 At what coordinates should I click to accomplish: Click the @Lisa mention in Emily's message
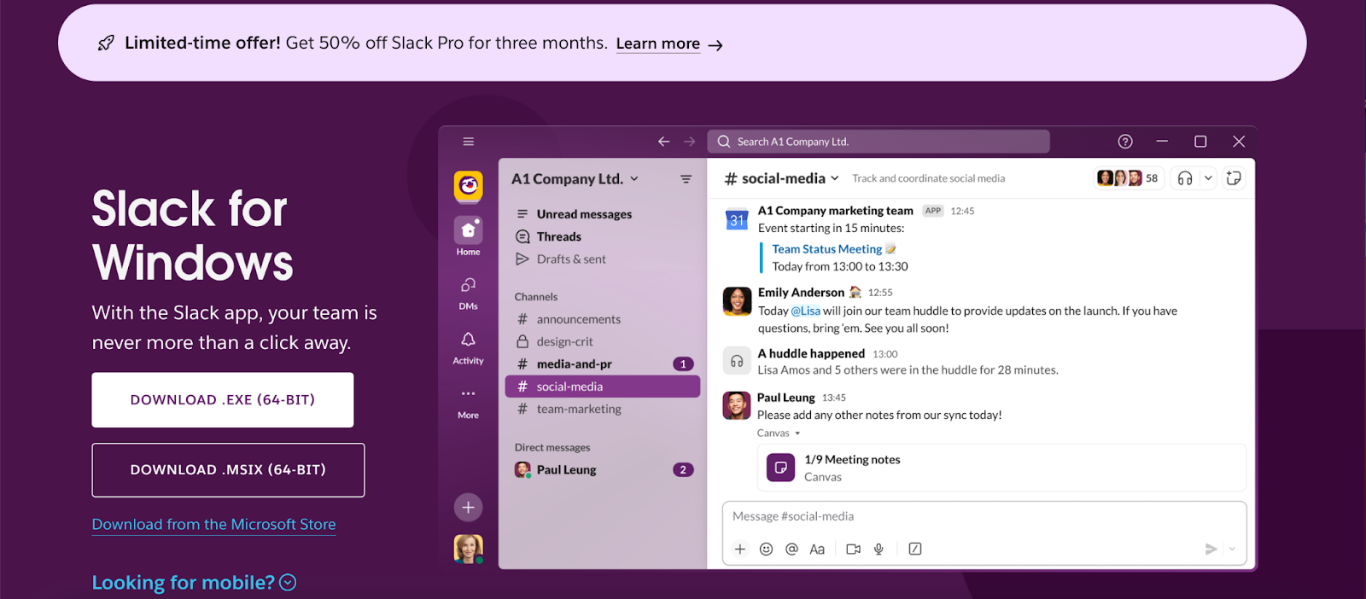(x=805, y=311)
